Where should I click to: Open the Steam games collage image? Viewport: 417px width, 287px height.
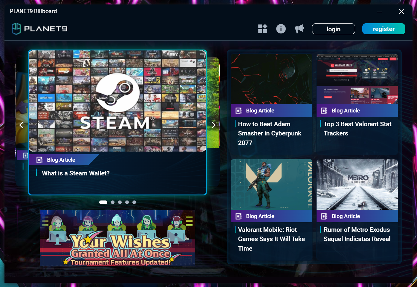(117, 101)
